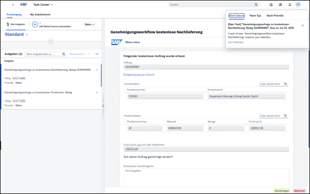This screenshot has width=310, height=194.
Task: Show notifications Nach Typ
Action: click(255, 16)
